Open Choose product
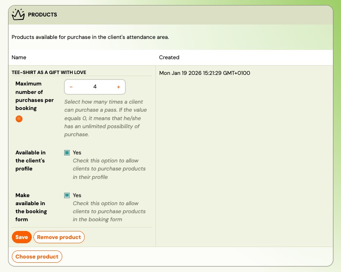 coord(37,256)
